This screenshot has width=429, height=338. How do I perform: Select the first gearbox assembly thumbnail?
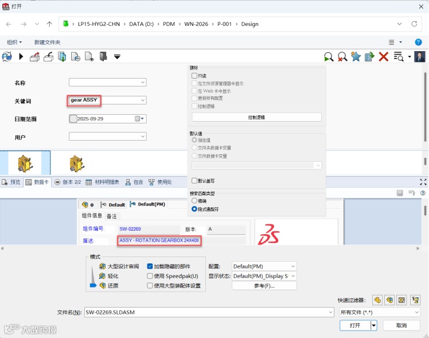pos(25,163)
